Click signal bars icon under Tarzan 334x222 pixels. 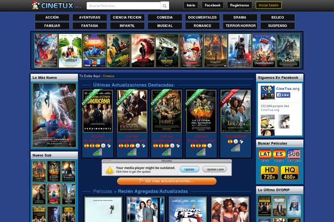[235, 148]
